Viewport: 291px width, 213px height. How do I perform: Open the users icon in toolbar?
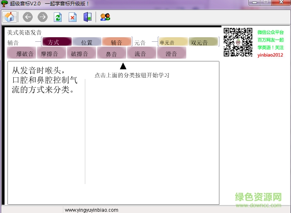click(105, 17)
